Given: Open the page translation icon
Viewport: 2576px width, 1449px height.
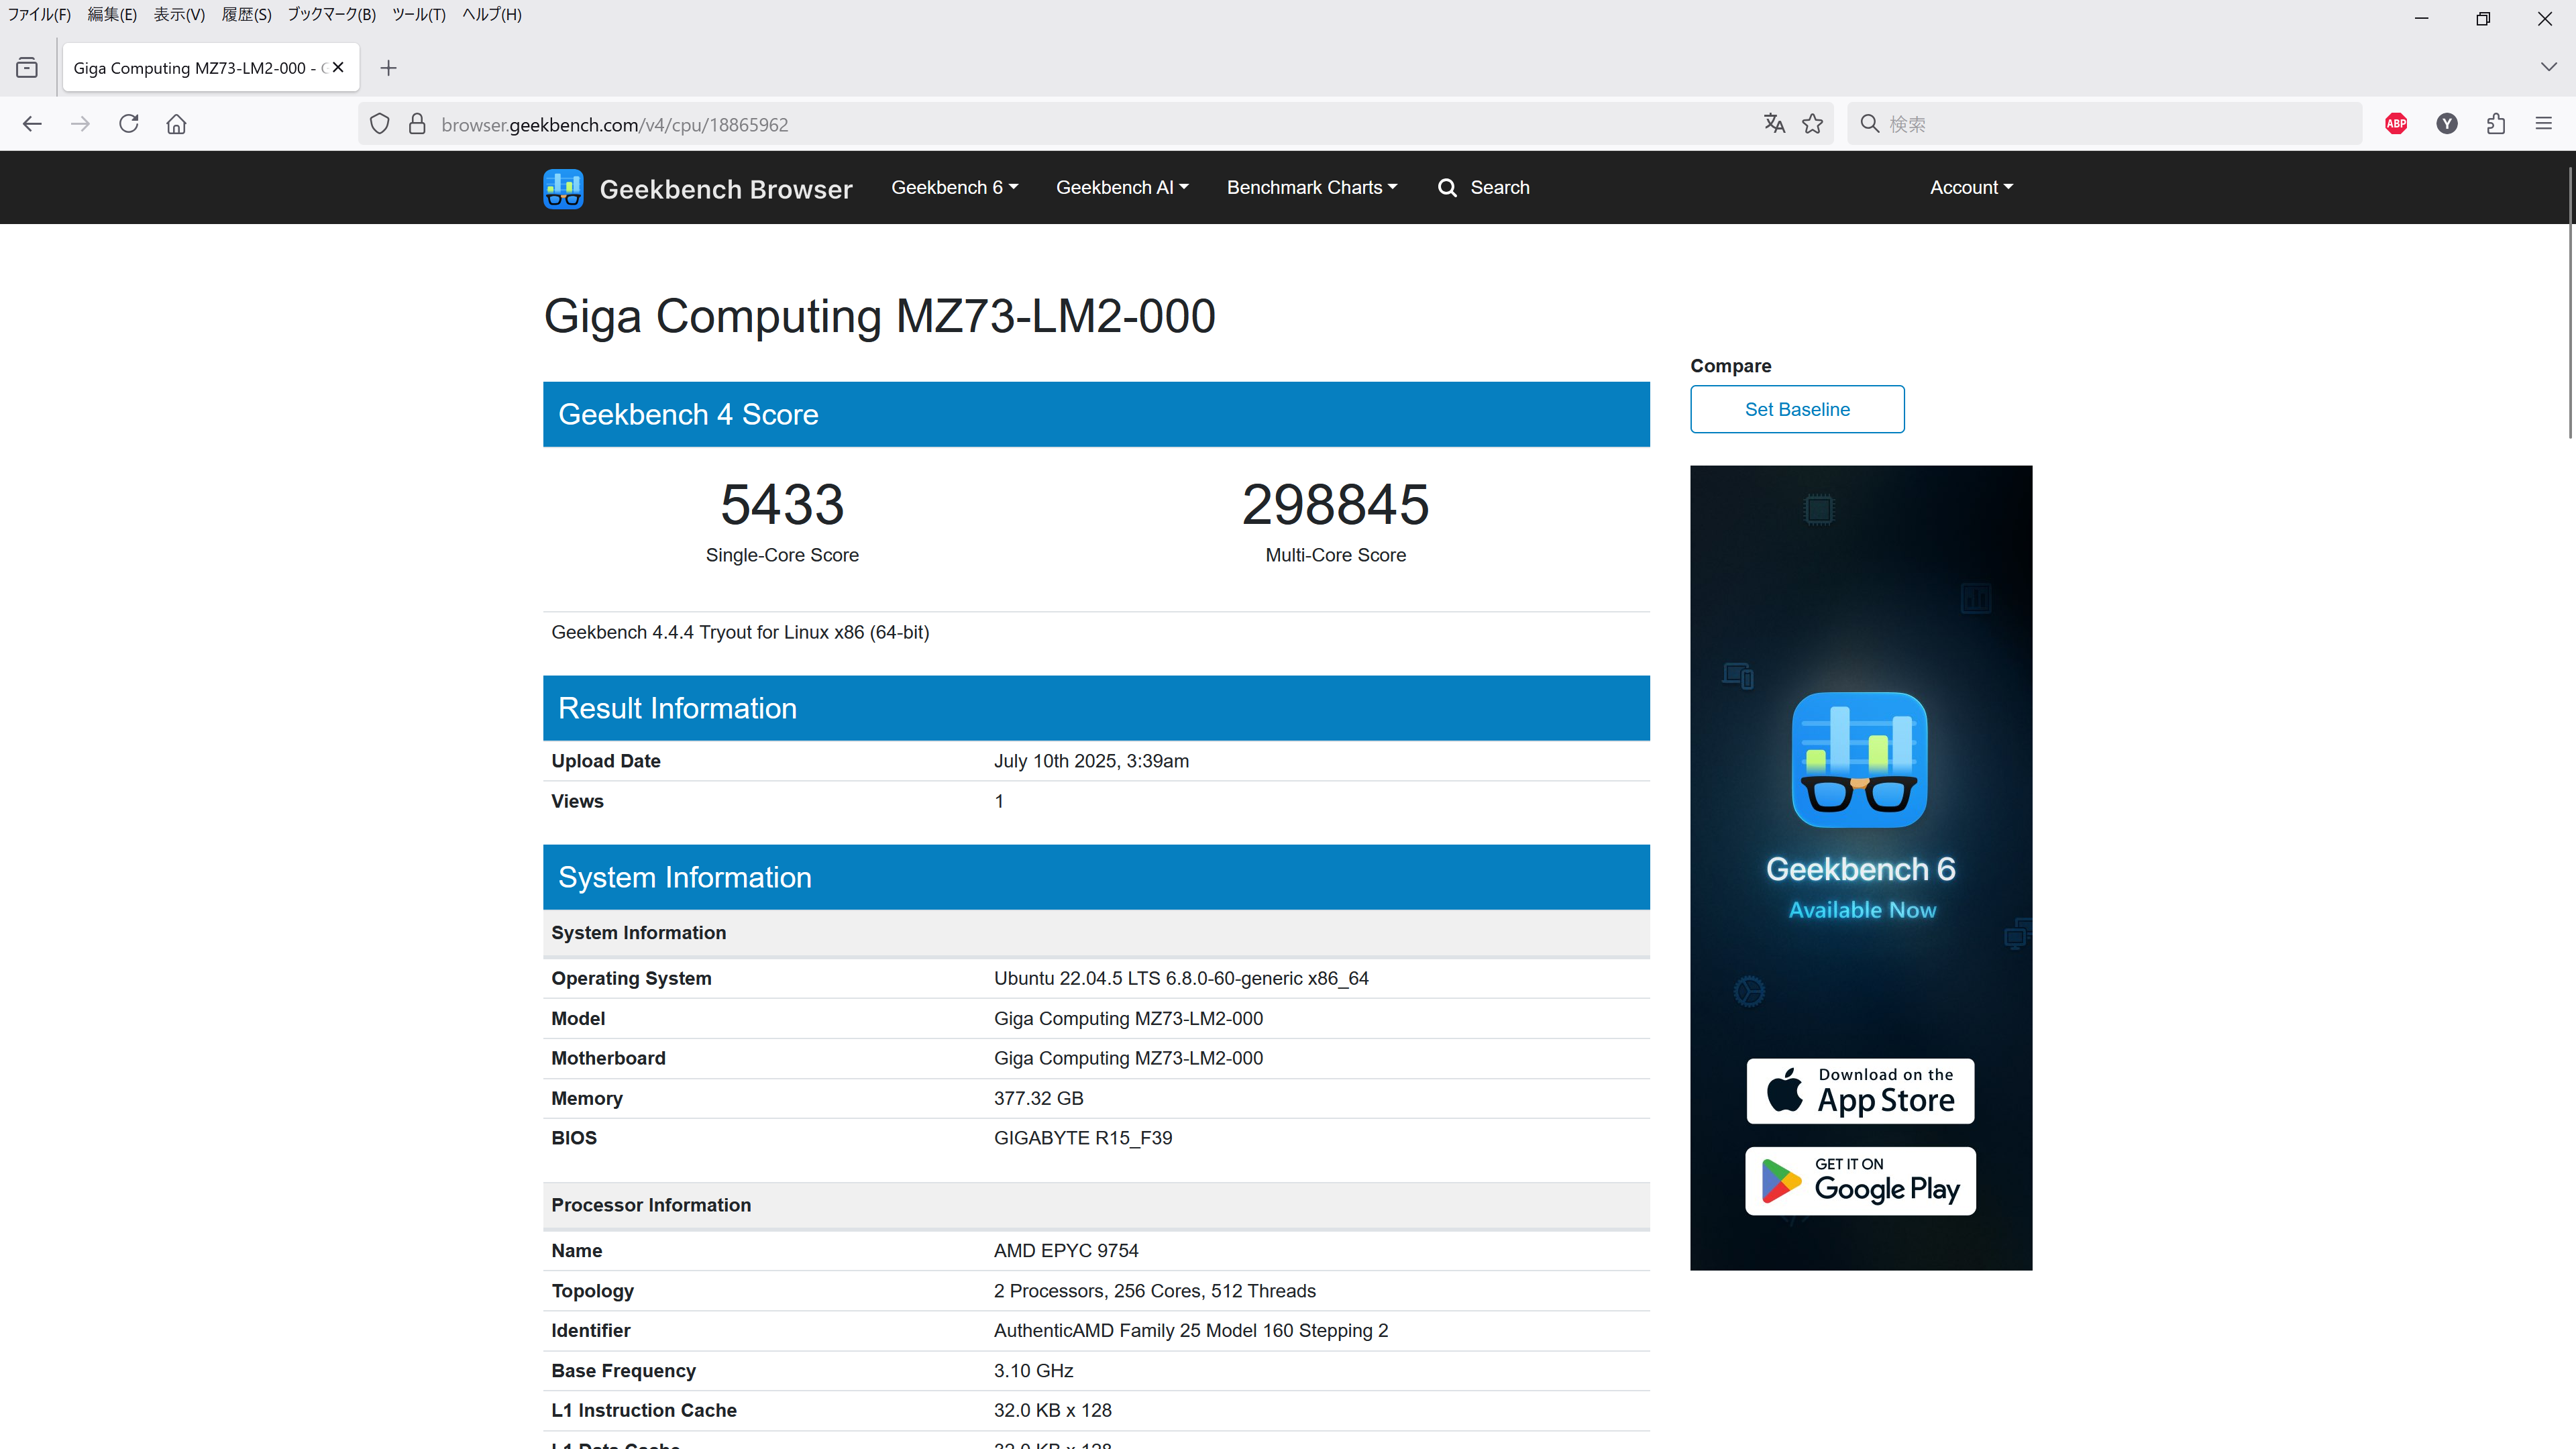Looking at the screenshot, I should [x=1774, y=124].
